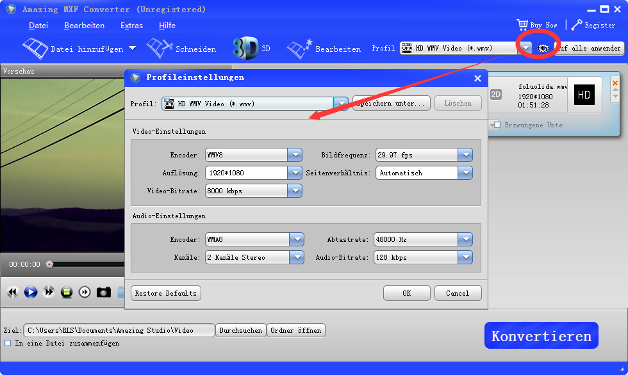628x375 pixels.
Task: Click the Durchsuchen button
Action: pos(241,330)
